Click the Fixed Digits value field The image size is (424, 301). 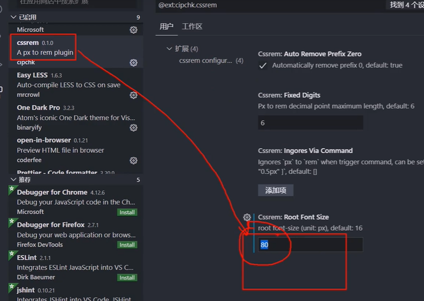311,123
